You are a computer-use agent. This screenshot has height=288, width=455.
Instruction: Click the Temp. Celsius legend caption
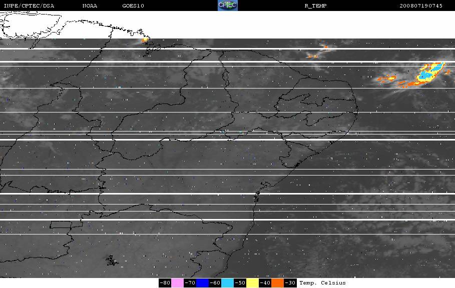(322, 283)
